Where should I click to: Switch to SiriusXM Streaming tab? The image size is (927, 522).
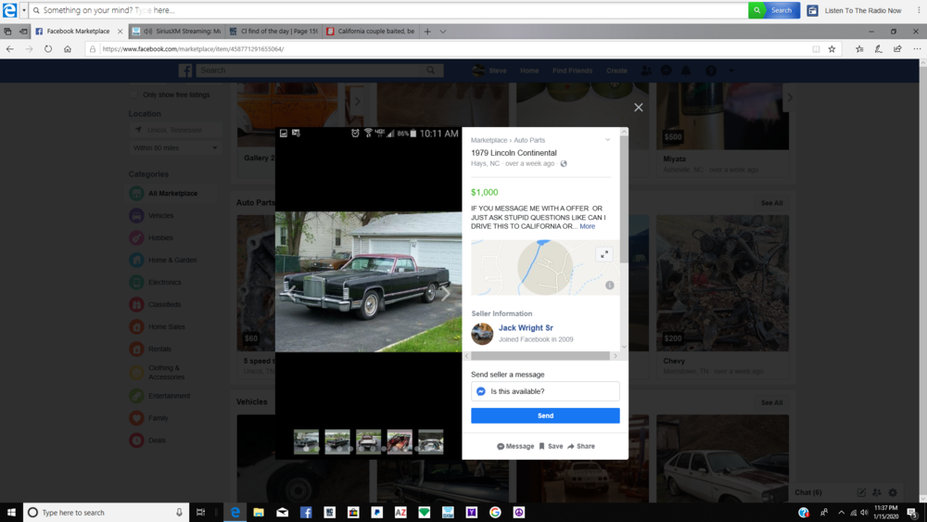click(x=176, y=32)
